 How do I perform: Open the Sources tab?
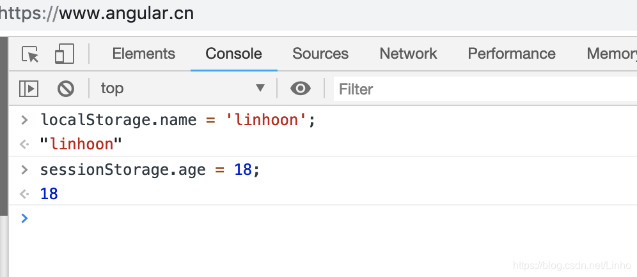pos(320,54)
